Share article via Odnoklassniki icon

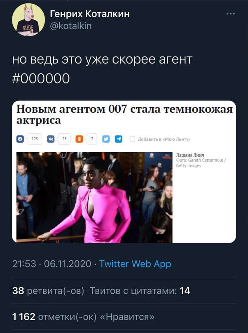click(x=79, y=139)
